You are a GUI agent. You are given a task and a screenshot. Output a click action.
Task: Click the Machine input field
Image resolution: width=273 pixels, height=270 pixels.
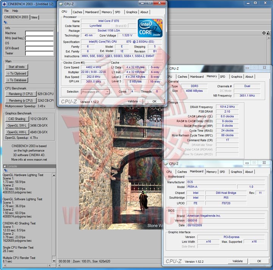pyautogui.click(x=39, y=33)
